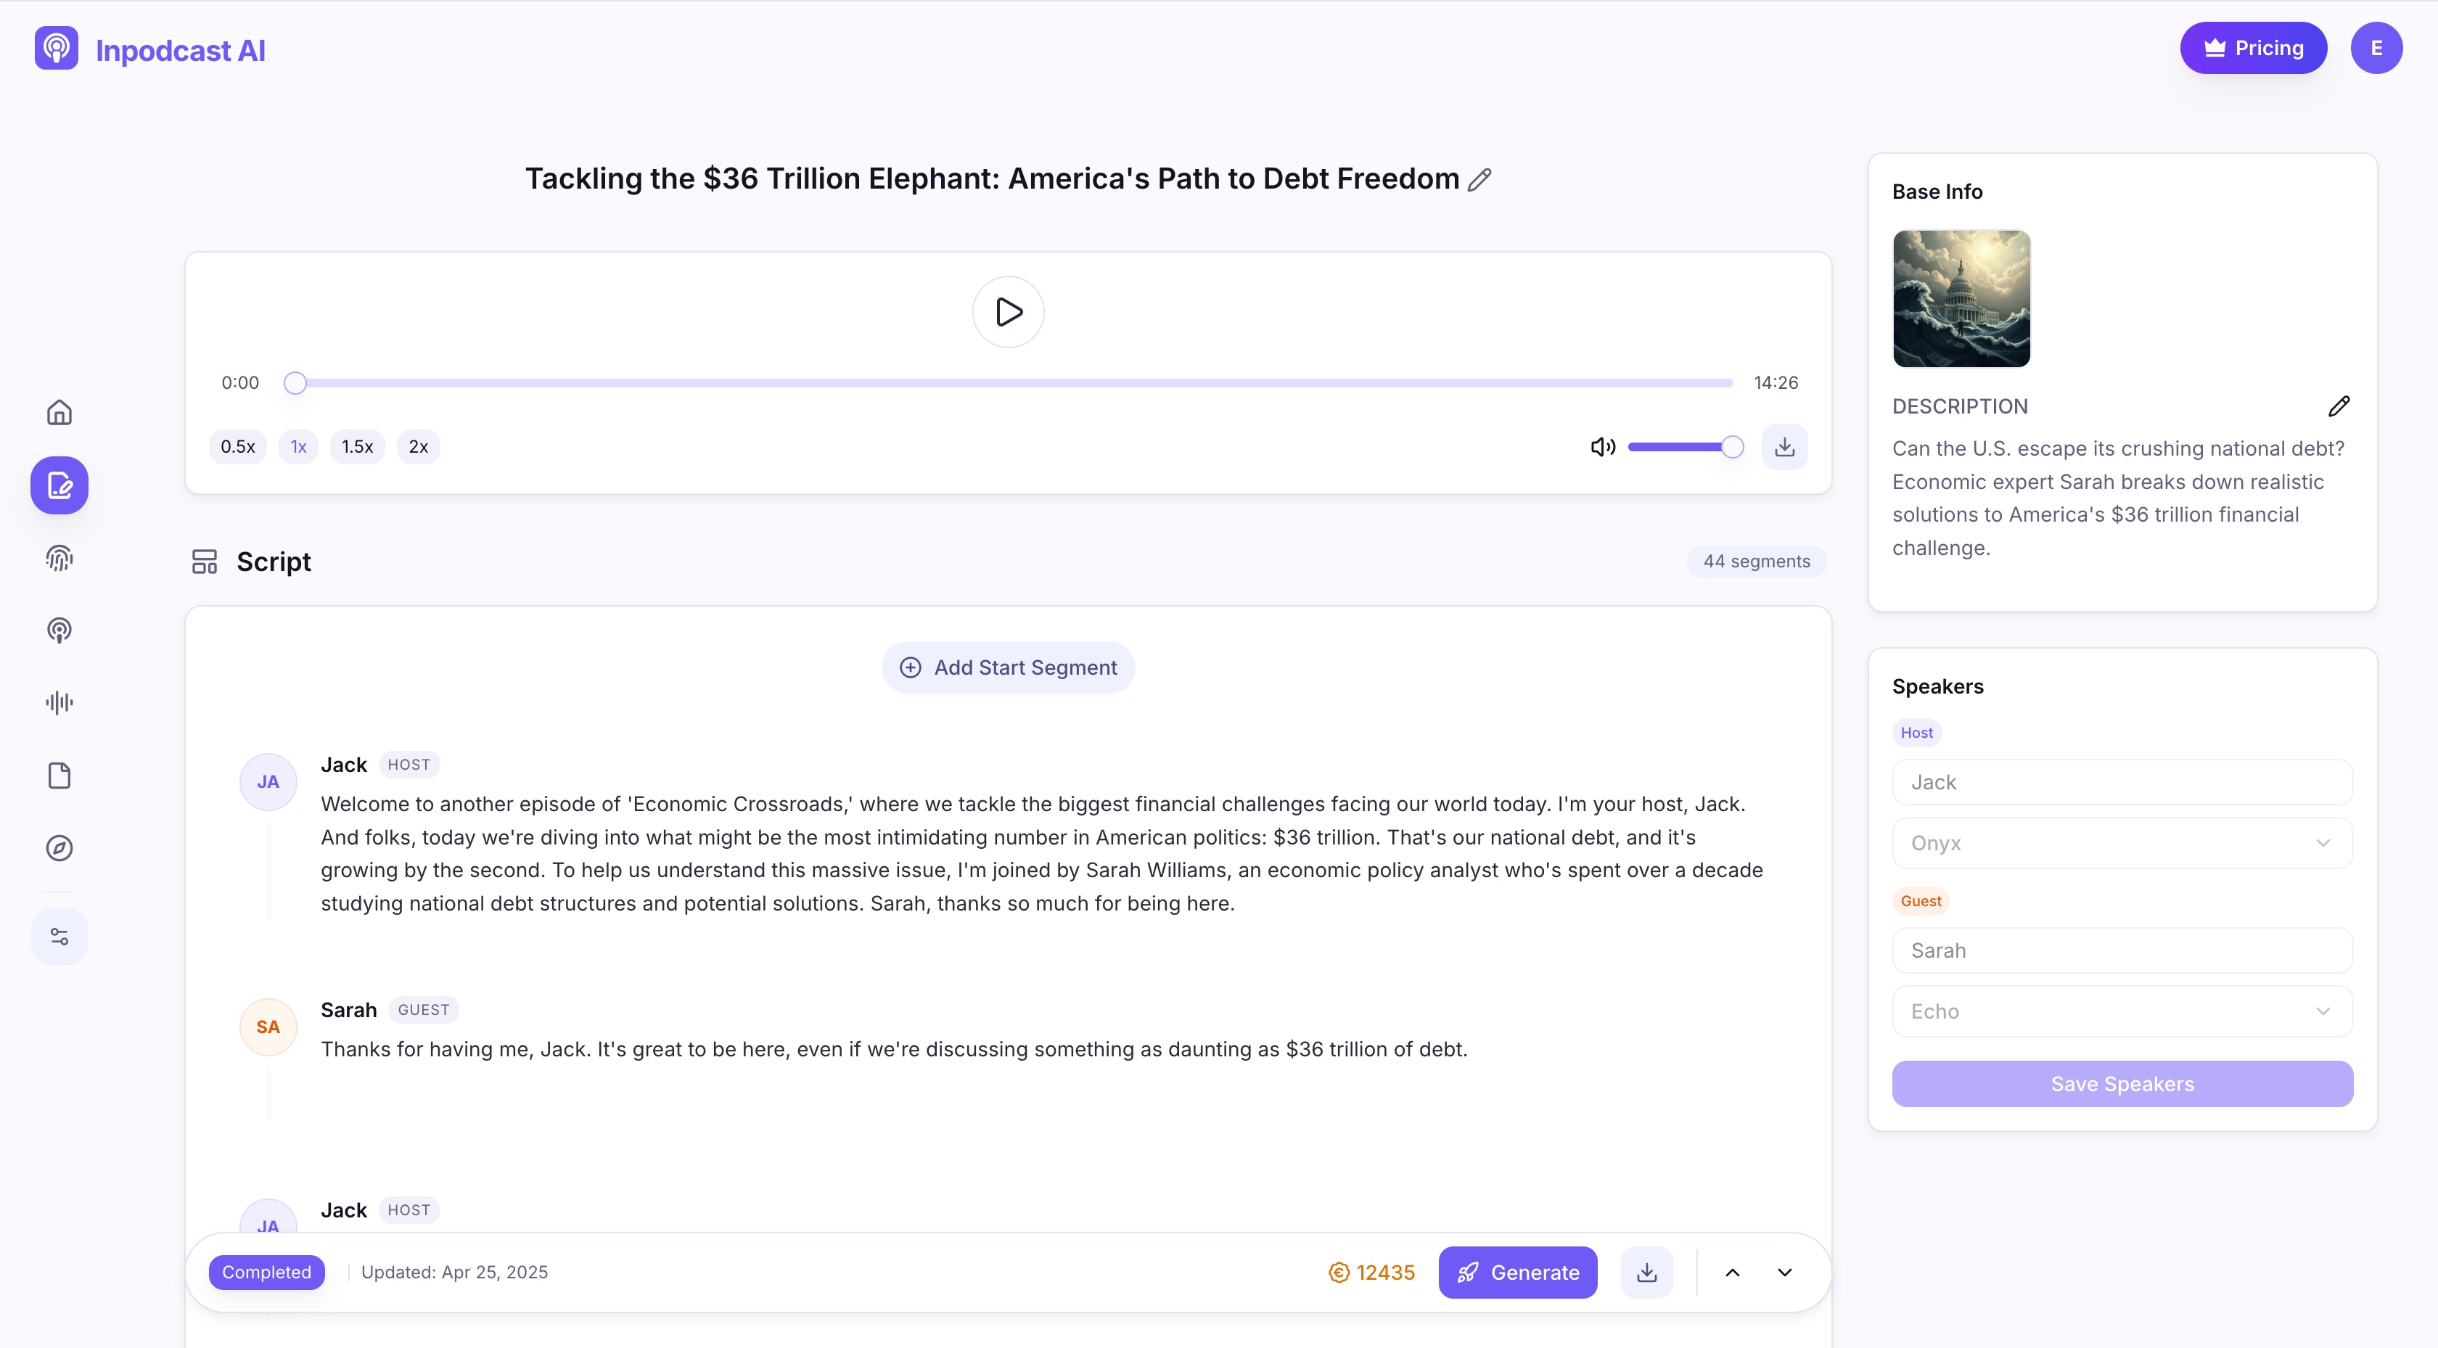Click the podcast icon in the sidebar
2438x1348 pixels.
[x=59, y=630]
